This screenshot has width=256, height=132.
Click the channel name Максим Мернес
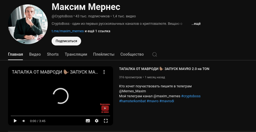[x=86, y=7]
